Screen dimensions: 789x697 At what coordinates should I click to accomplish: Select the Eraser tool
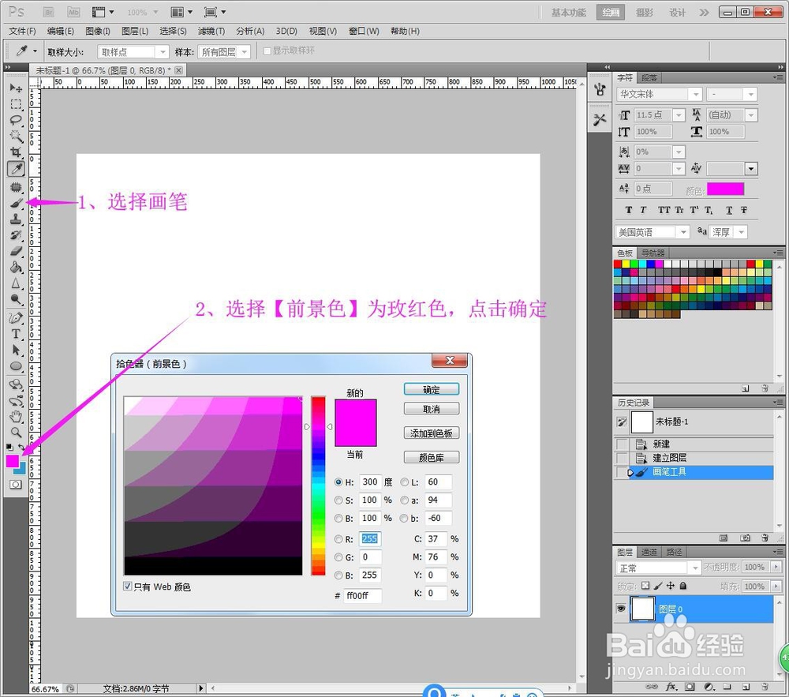(x=16, y=251)
